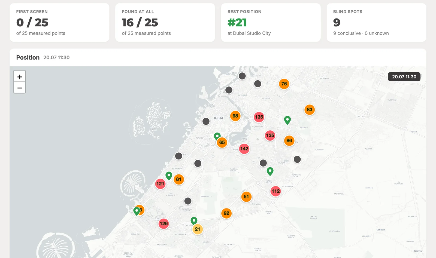The height and width of the screenshot is (258, 436).
Task: Click the red 121 marker by the palm
Action: tap(160, 184)
